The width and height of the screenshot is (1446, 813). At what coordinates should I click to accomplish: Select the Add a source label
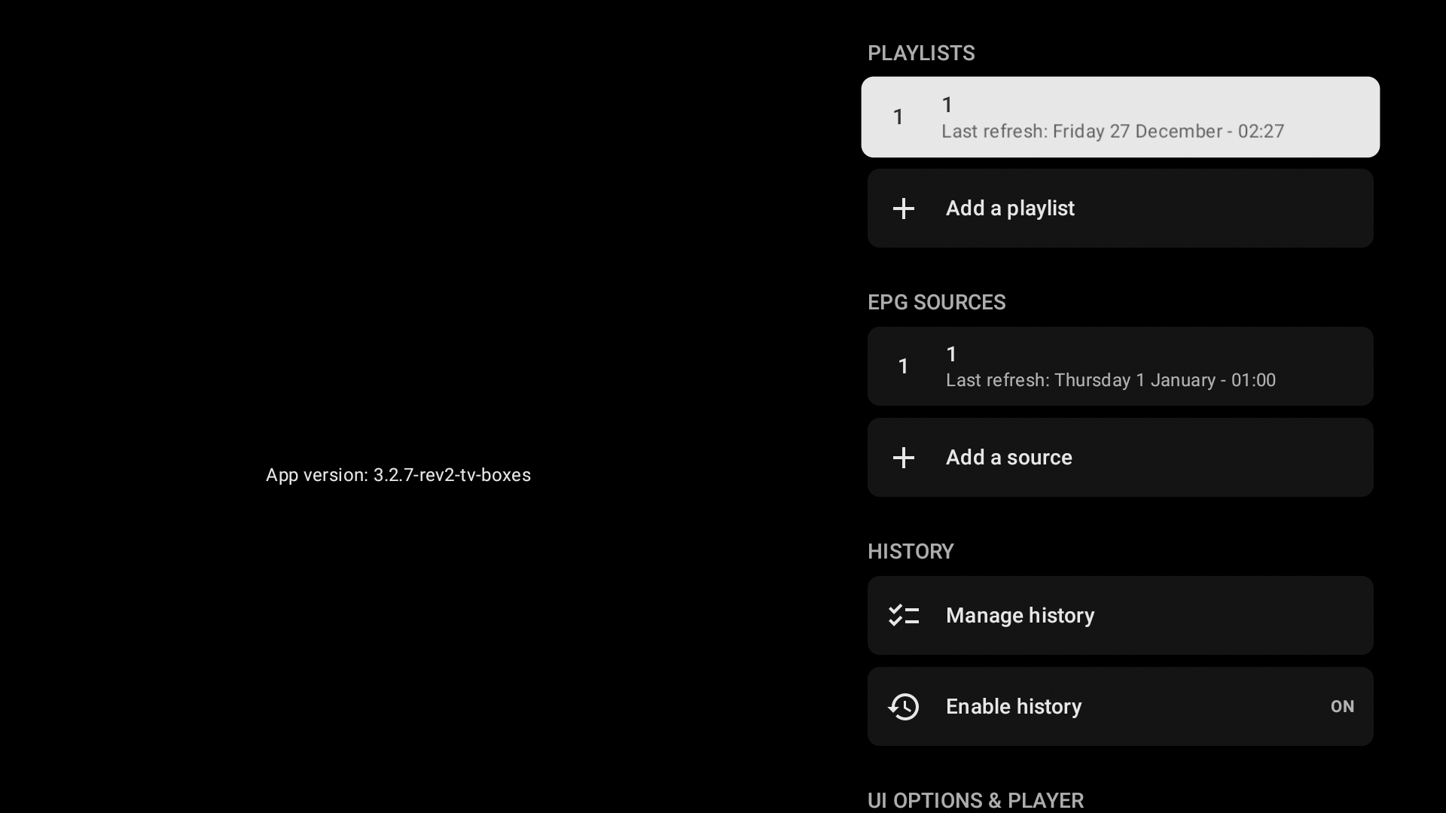click(1008, 458)
